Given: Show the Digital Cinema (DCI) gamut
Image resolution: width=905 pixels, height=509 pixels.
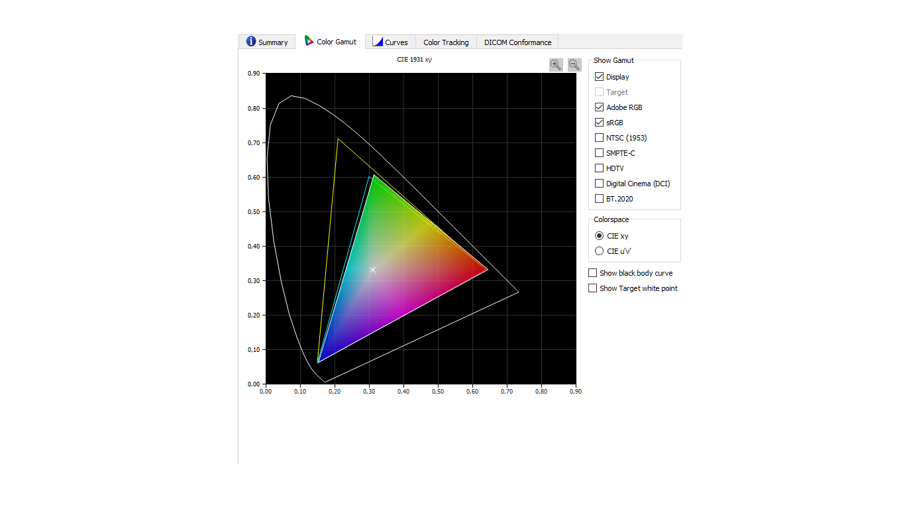Looking at the screenshot, I should [600, 184].
